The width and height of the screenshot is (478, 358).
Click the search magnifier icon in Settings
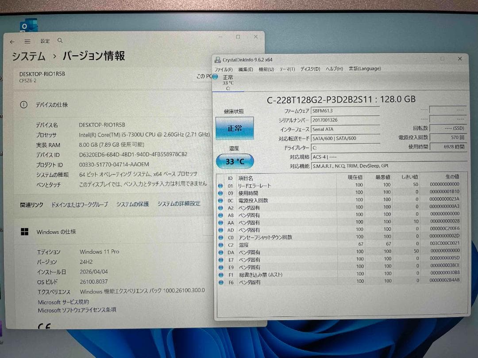[x=60, y=41]
